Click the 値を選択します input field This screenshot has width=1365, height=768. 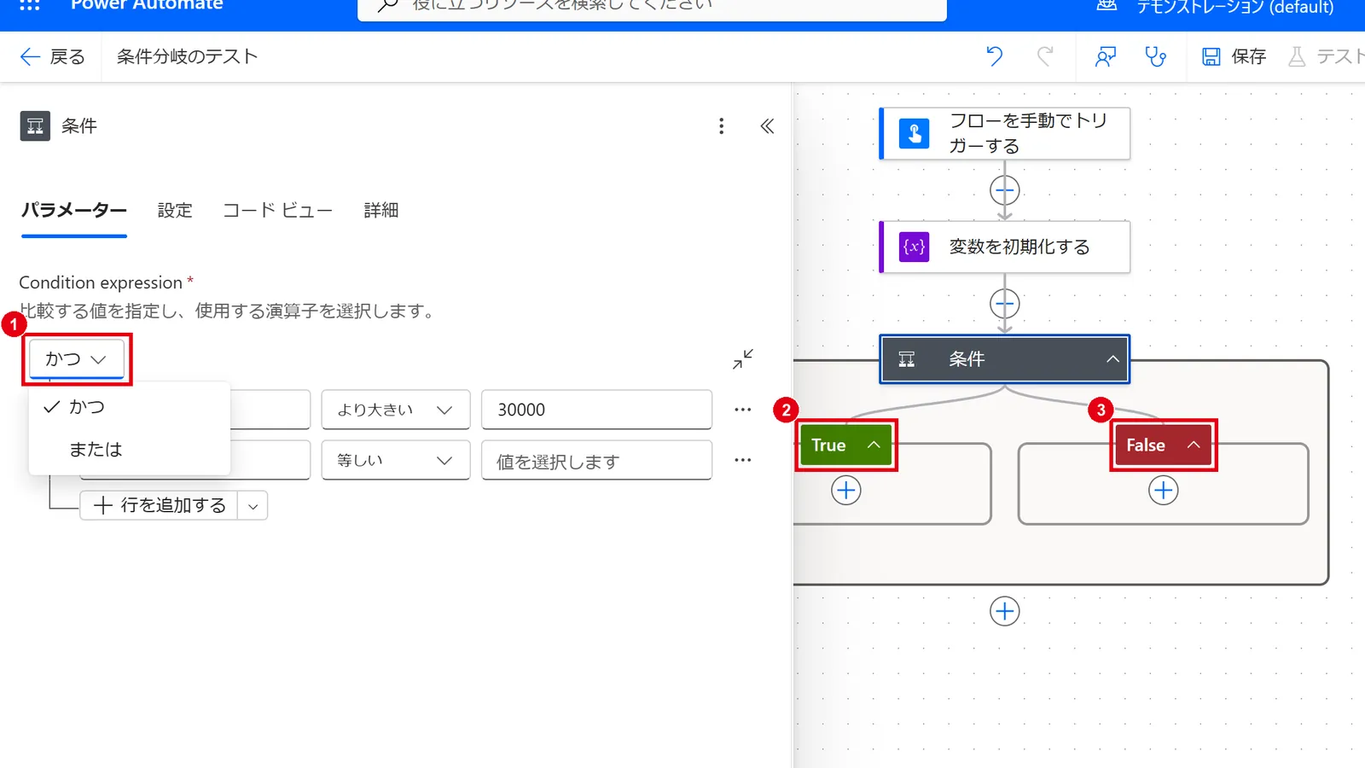[x=597, y=460]
